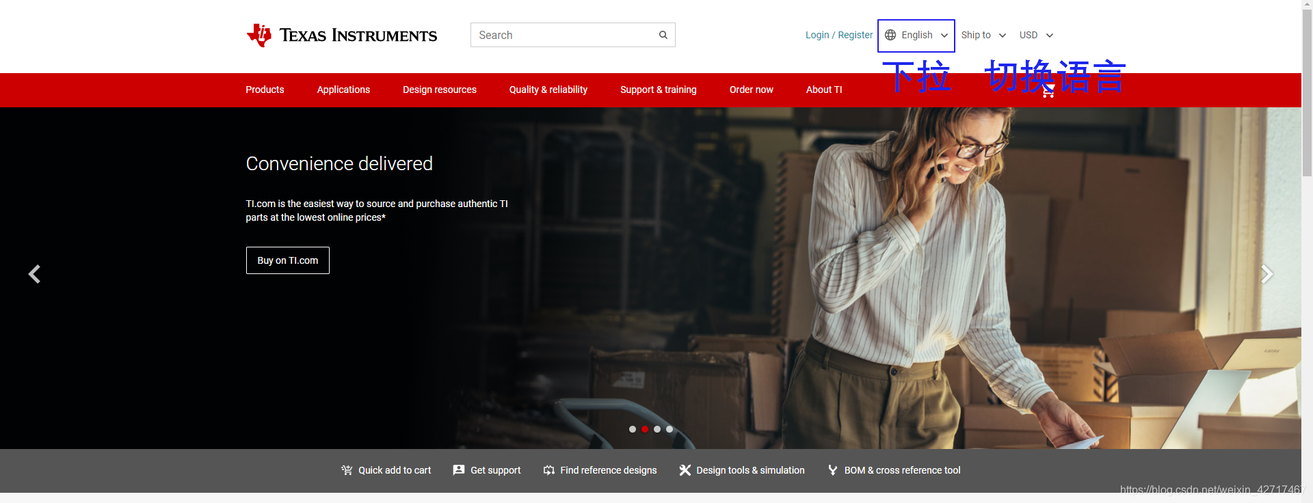
Task: Click the Get support chat icon
Action: click(459, 470)
